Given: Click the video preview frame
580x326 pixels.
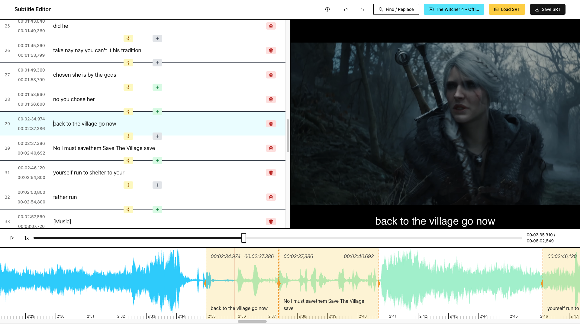Looking at the screenshot, I should (435, 124).
